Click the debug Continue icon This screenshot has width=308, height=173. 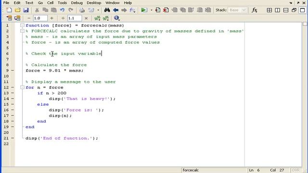click(200, 10)
